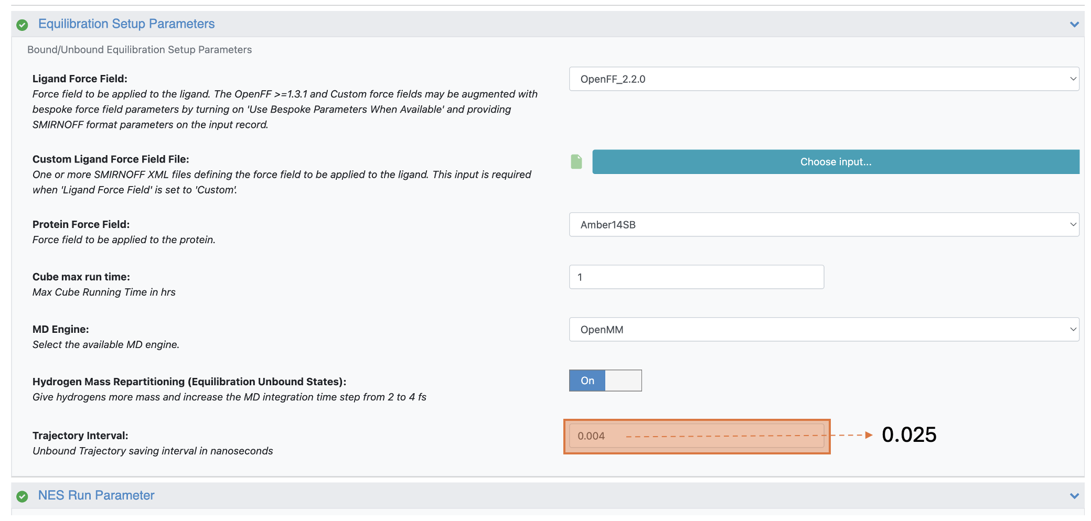Click the Trajectory Interval label text

80,436
